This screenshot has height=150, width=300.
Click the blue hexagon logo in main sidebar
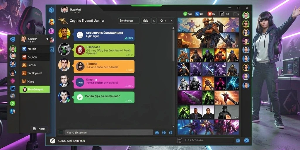click(x=51, y=10)
